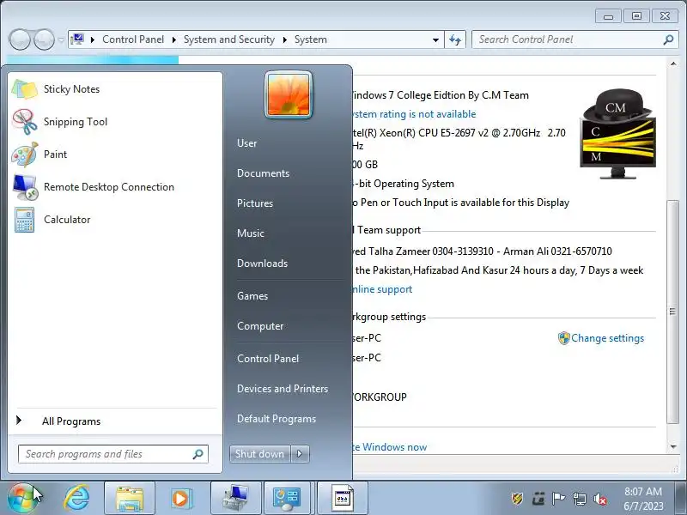Click the Shut down button
This screenshot has height=515, width=687.
pos(260,454)
